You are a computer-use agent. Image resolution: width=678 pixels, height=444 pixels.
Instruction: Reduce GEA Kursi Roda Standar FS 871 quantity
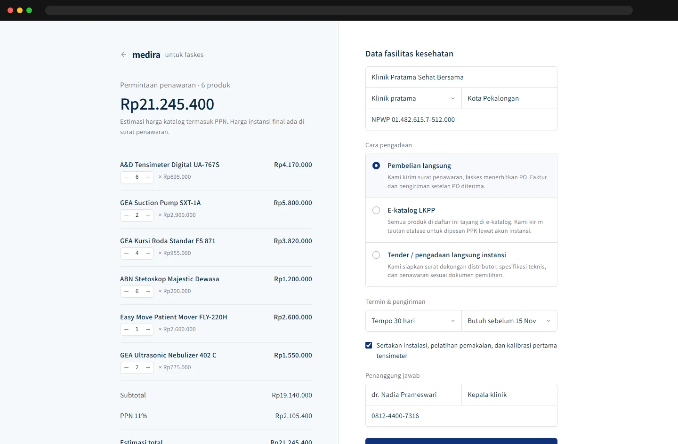point(126,254)
